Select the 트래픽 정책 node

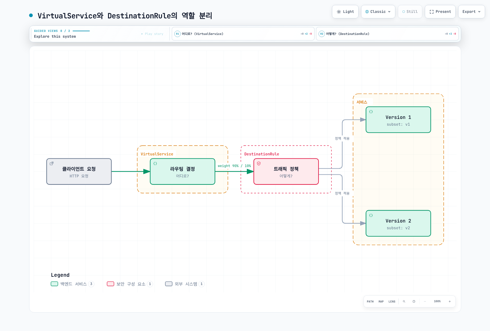(286, 172)
